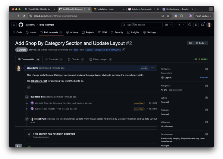The image size is (223, 159).
Task: Open the Projects sidebar gear settings
Action: pos(206,110)
